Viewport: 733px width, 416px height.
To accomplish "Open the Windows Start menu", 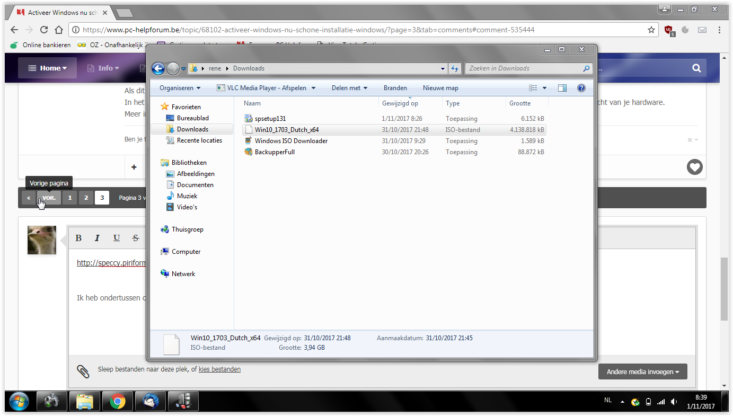I will point(19,401).
